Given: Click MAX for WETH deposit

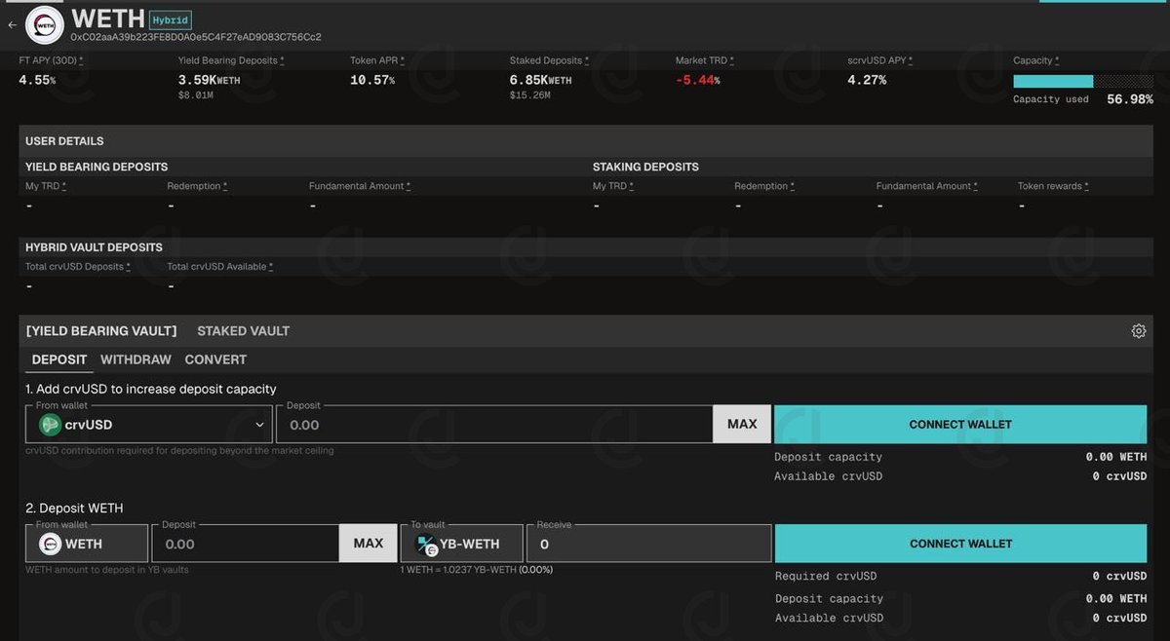Looking at the screenshot, I should pos(369,544).
